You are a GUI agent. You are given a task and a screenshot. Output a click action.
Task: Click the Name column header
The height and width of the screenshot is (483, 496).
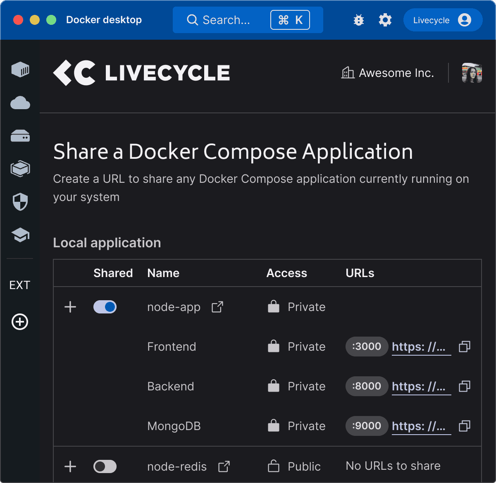pos(163,273)
